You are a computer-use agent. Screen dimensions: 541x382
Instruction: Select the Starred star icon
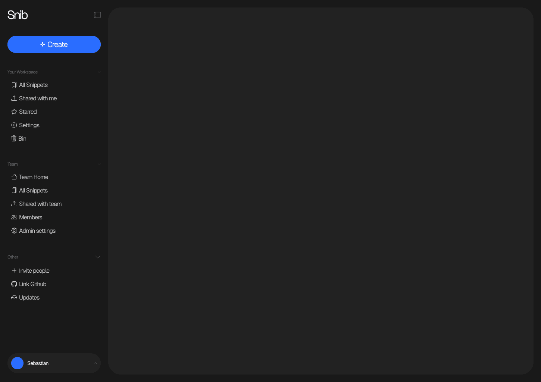tap(14, 112)
